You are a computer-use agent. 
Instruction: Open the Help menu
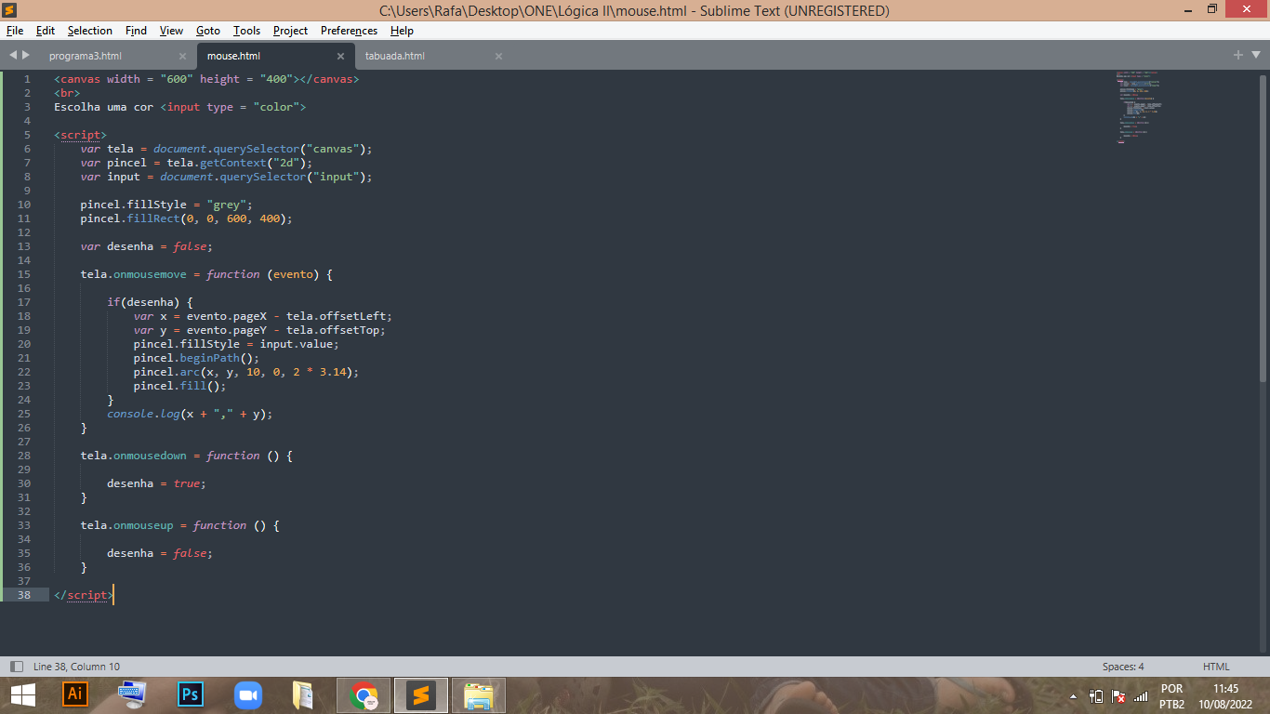click(402, 31)
